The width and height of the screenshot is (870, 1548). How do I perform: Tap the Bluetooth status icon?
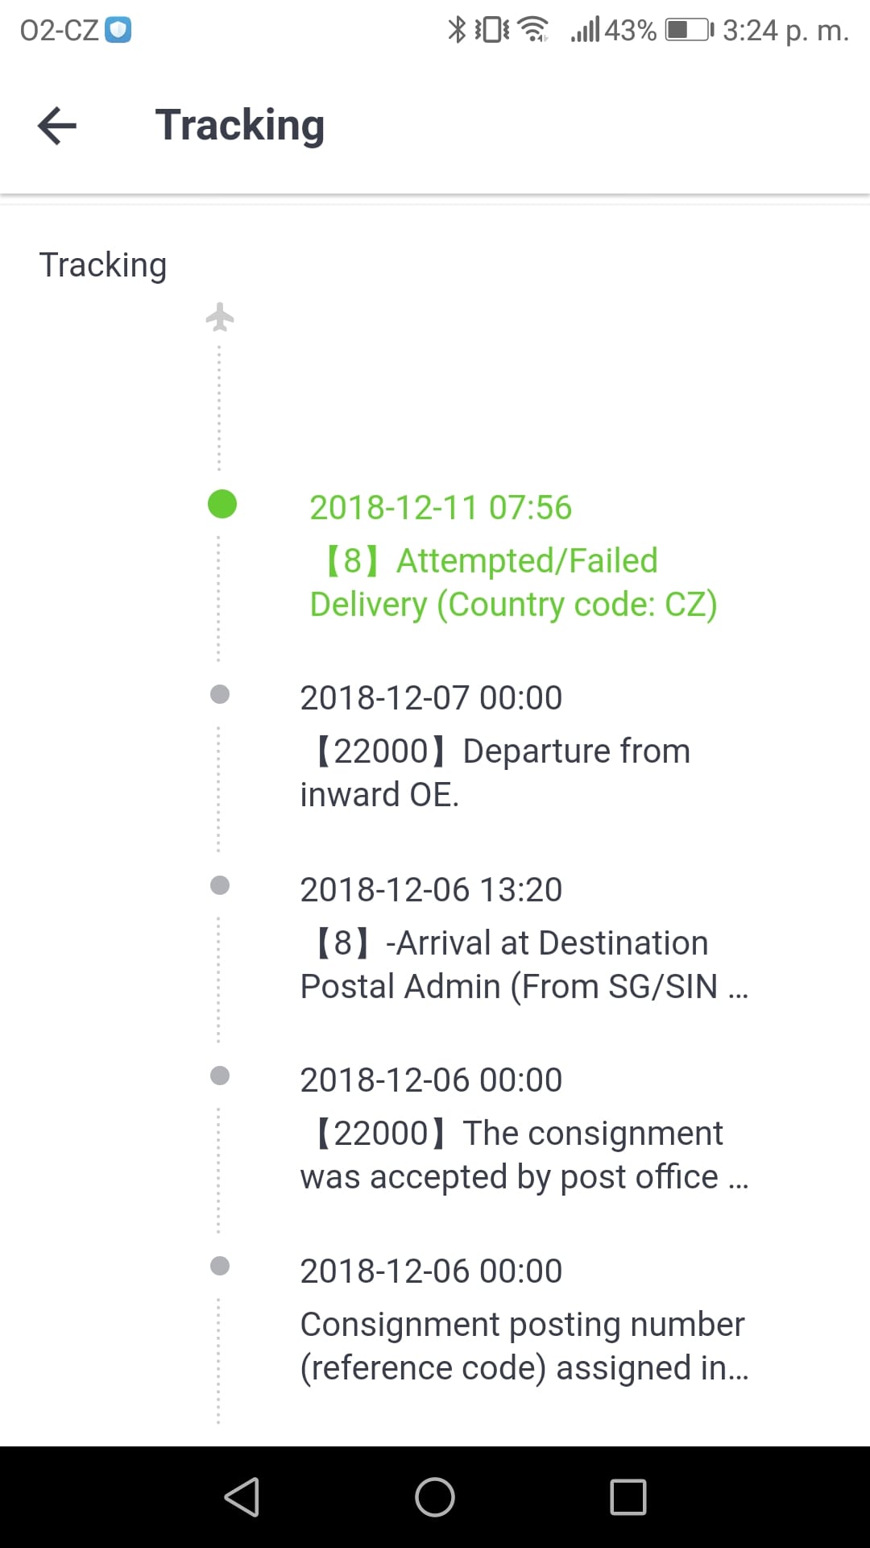point(457,30)
